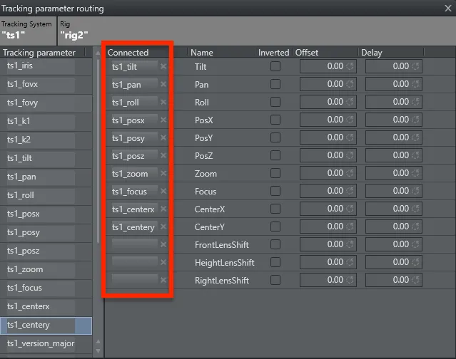456x359 pixels.
Task: Remove the ts1_posy connection with its X icon
Action: tap(163, 137)
